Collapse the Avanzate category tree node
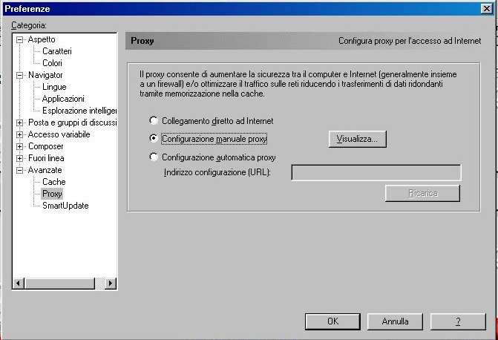 [20, 170]
